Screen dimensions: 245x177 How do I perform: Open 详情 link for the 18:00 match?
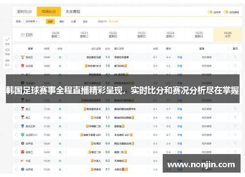click(179, 66)
